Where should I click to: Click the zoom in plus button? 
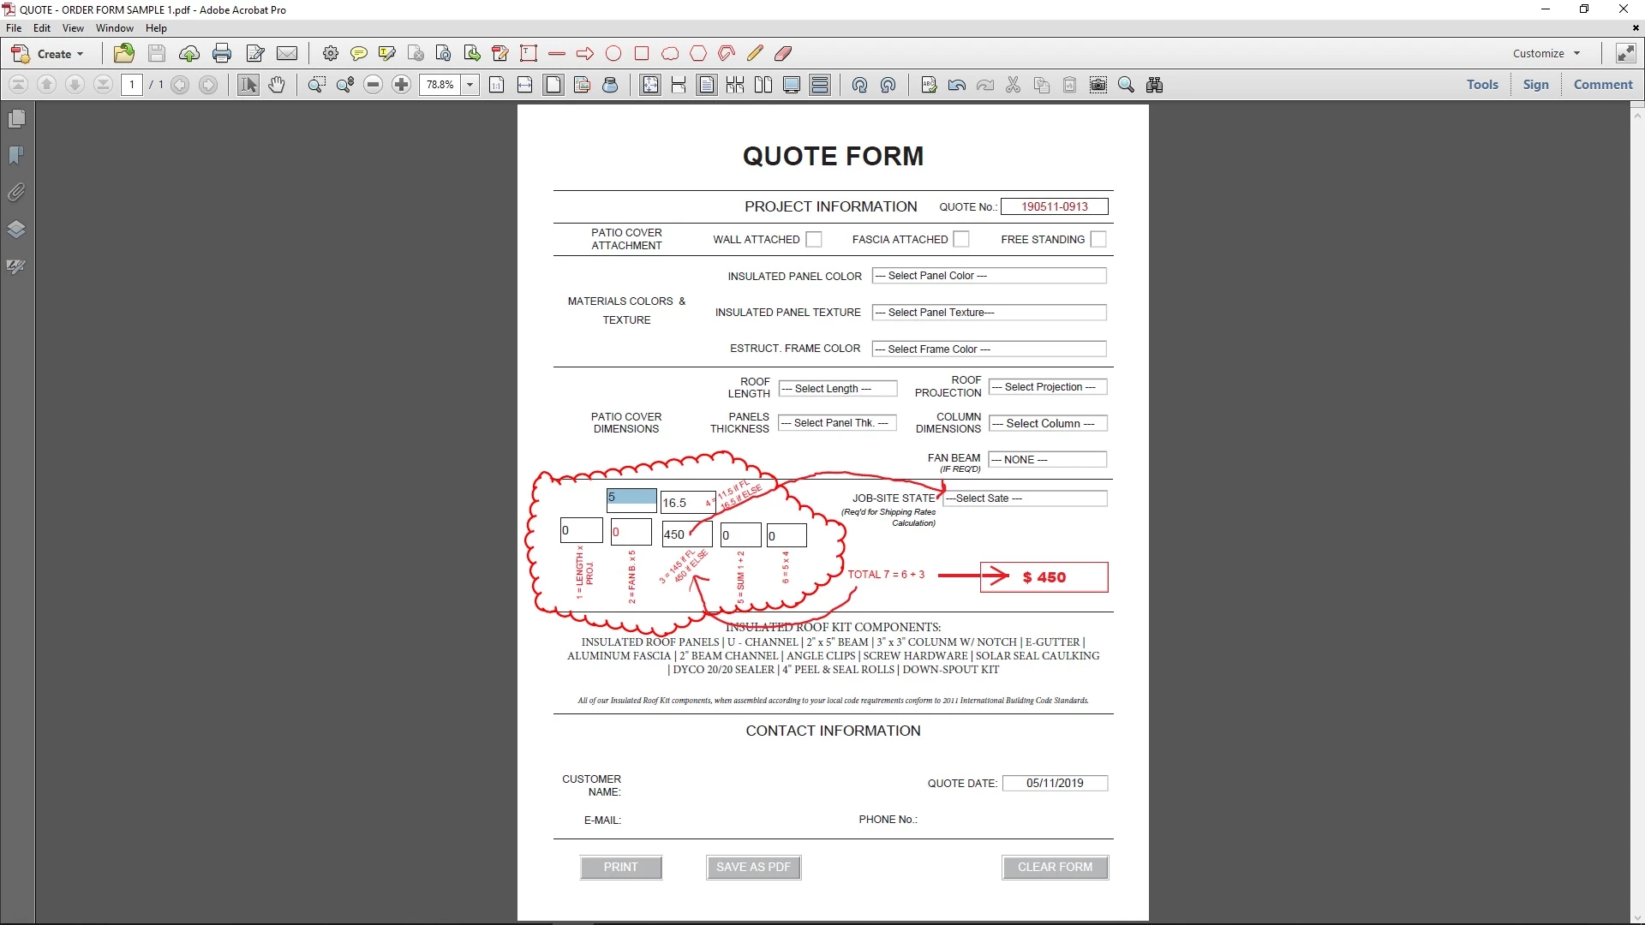[401, 85]
